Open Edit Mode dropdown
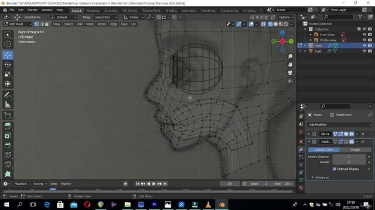The width and height of the screenshot is (375, 210). point(18,24)
